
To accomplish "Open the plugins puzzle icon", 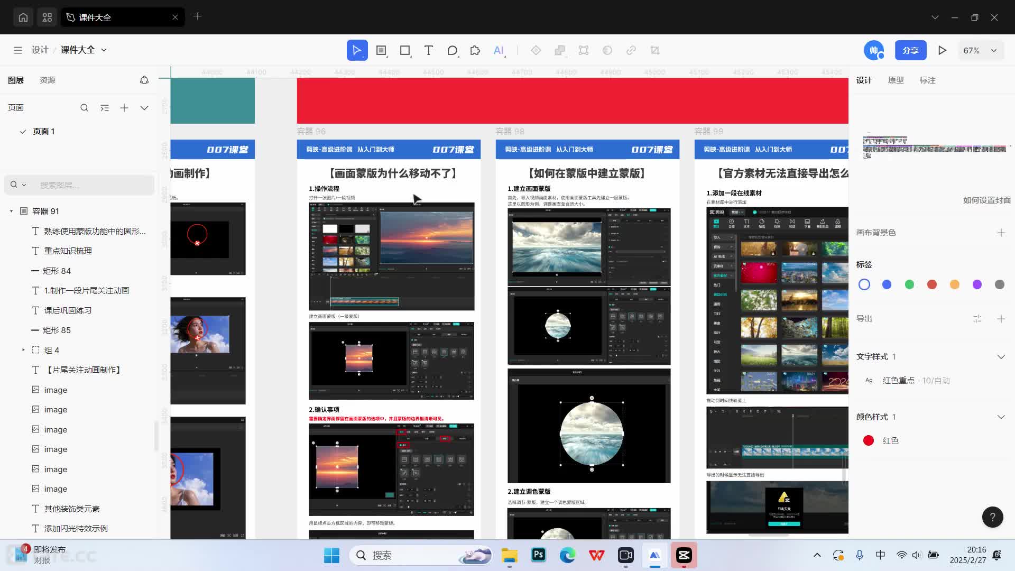I will pyautogui.click(x=475, y=50).
